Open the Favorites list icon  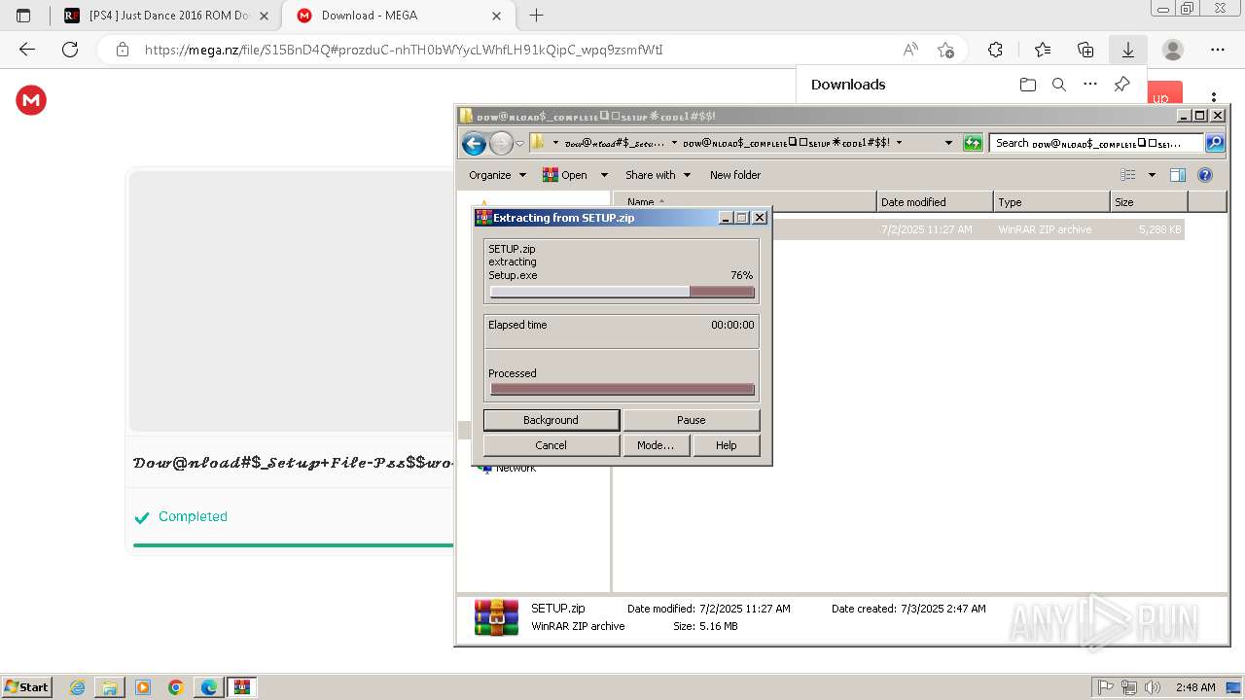click(x=1043, y=50)
